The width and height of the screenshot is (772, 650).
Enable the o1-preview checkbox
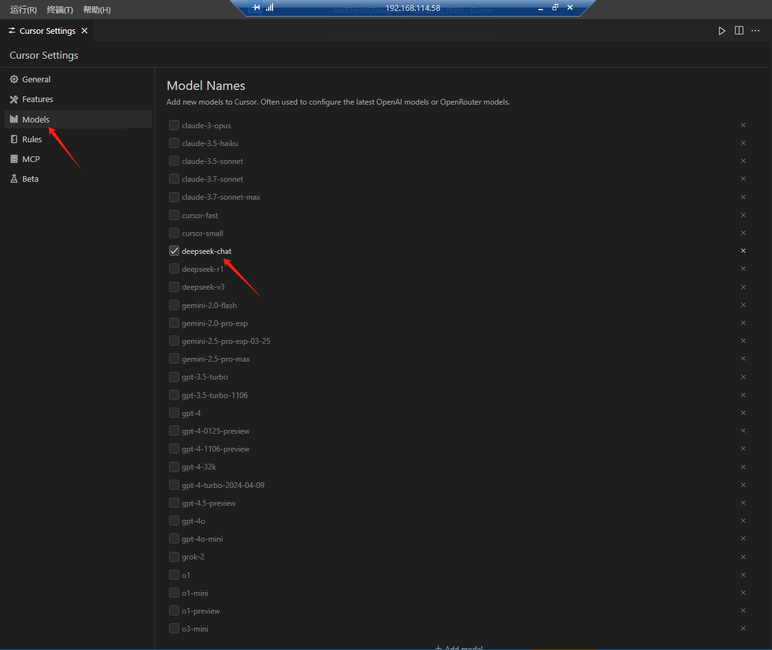coord(174,610)
